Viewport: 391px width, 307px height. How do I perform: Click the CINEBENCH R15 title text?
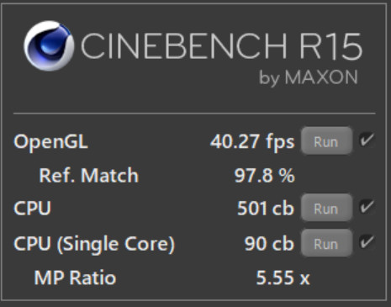[x=221, y=46]
